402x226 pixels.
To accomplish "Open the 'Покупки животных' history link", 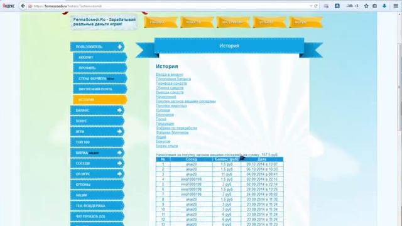I will (x=171, y=105).
